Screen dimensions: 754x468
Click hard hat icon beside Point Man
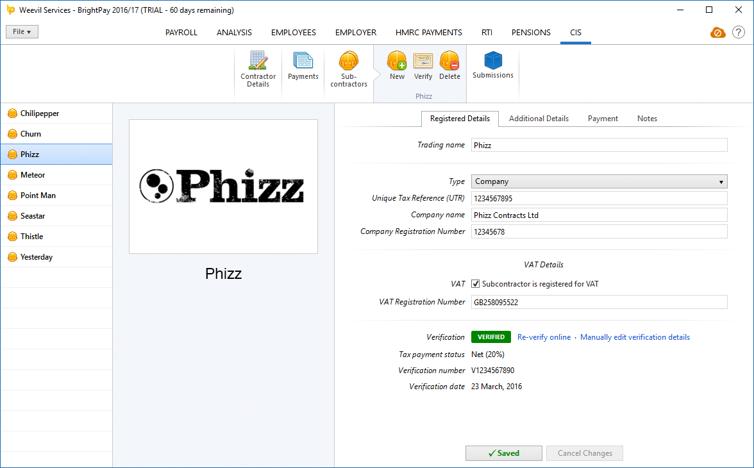(x=13, y=196)
